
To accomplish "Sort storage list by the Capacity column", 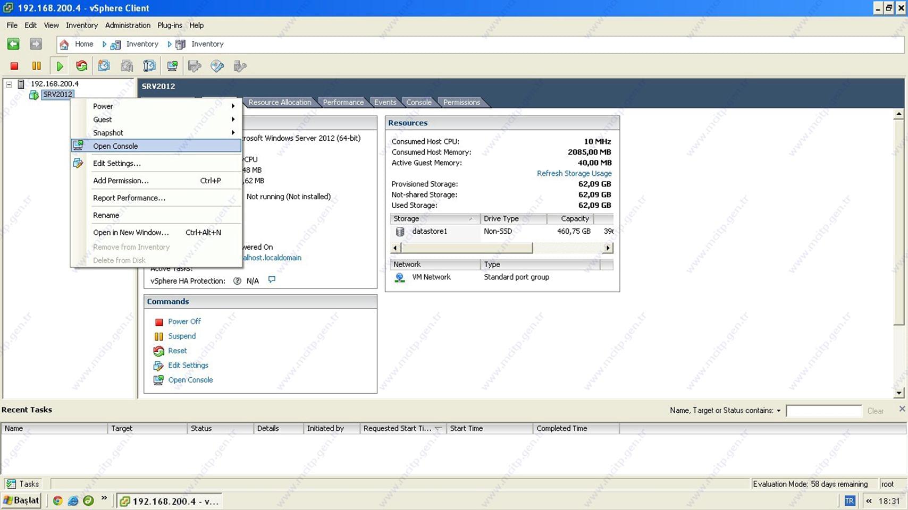I will click(570, 218).
